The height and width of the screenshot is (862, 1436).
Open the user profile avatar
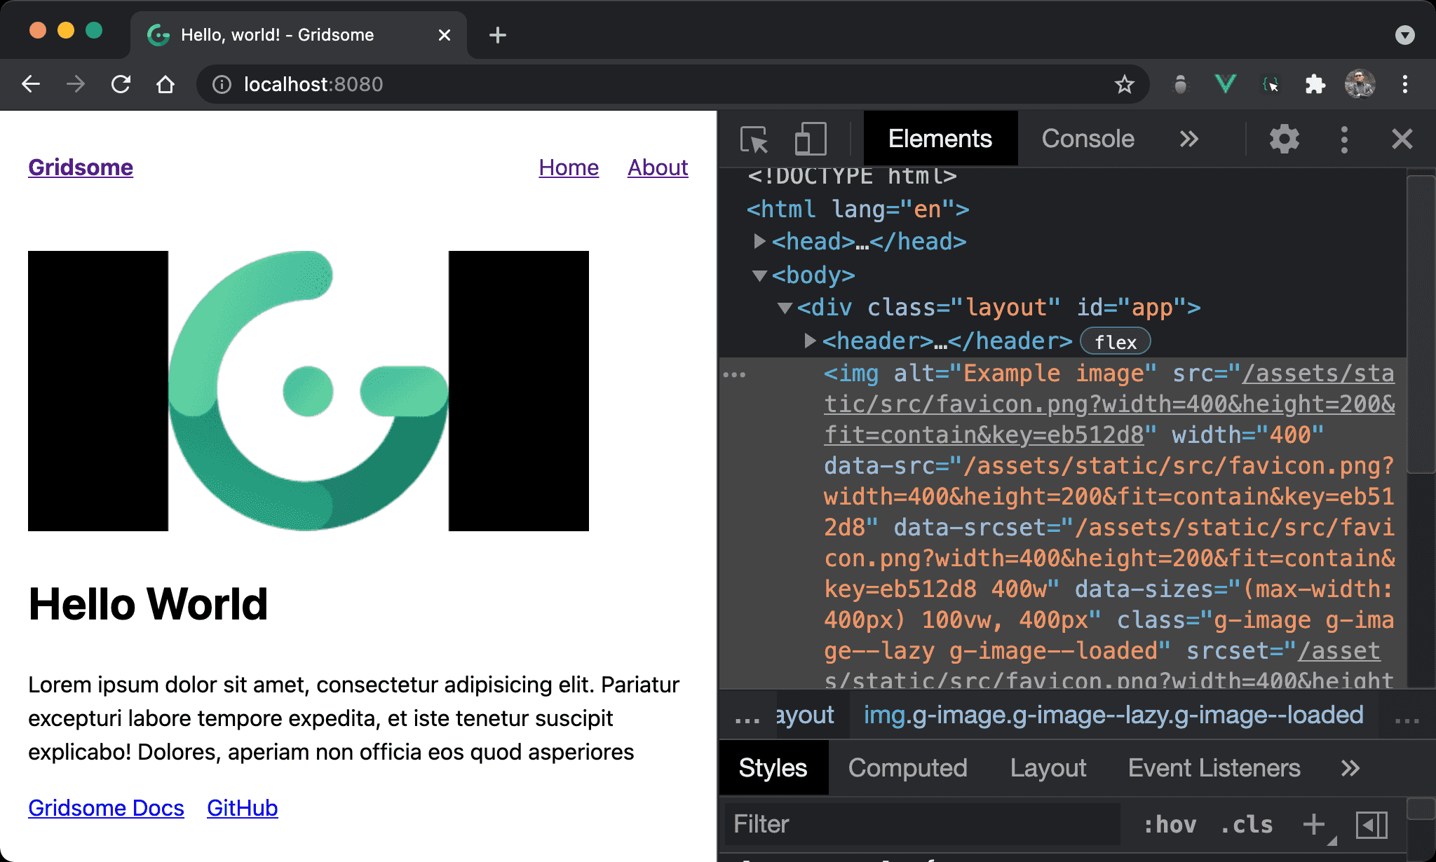pyautogui.click(x=1360, y=85)
